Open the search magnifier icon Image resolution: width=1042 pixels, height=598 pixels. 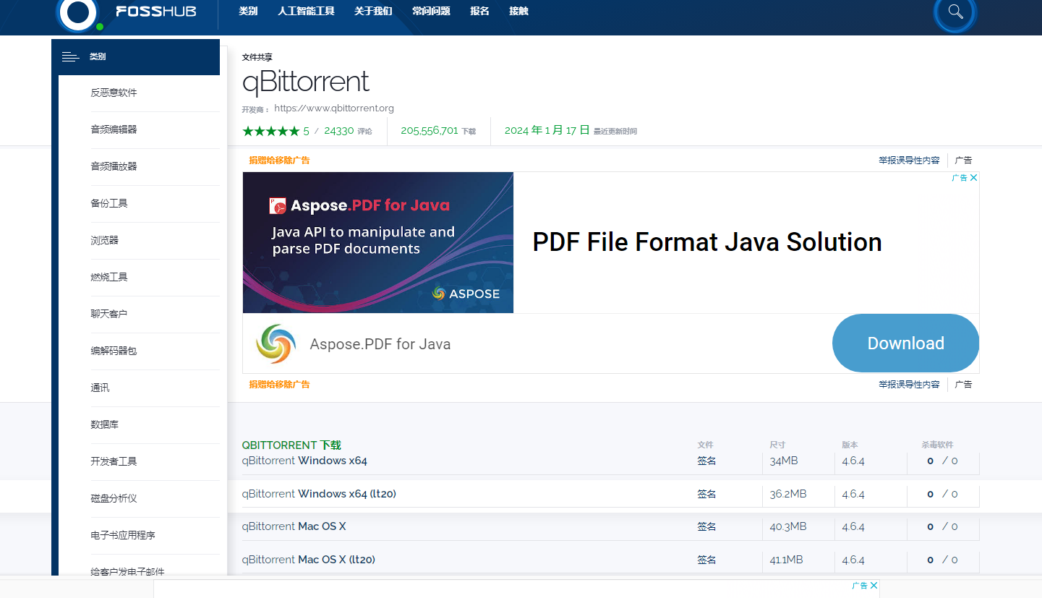pos(955,12)
